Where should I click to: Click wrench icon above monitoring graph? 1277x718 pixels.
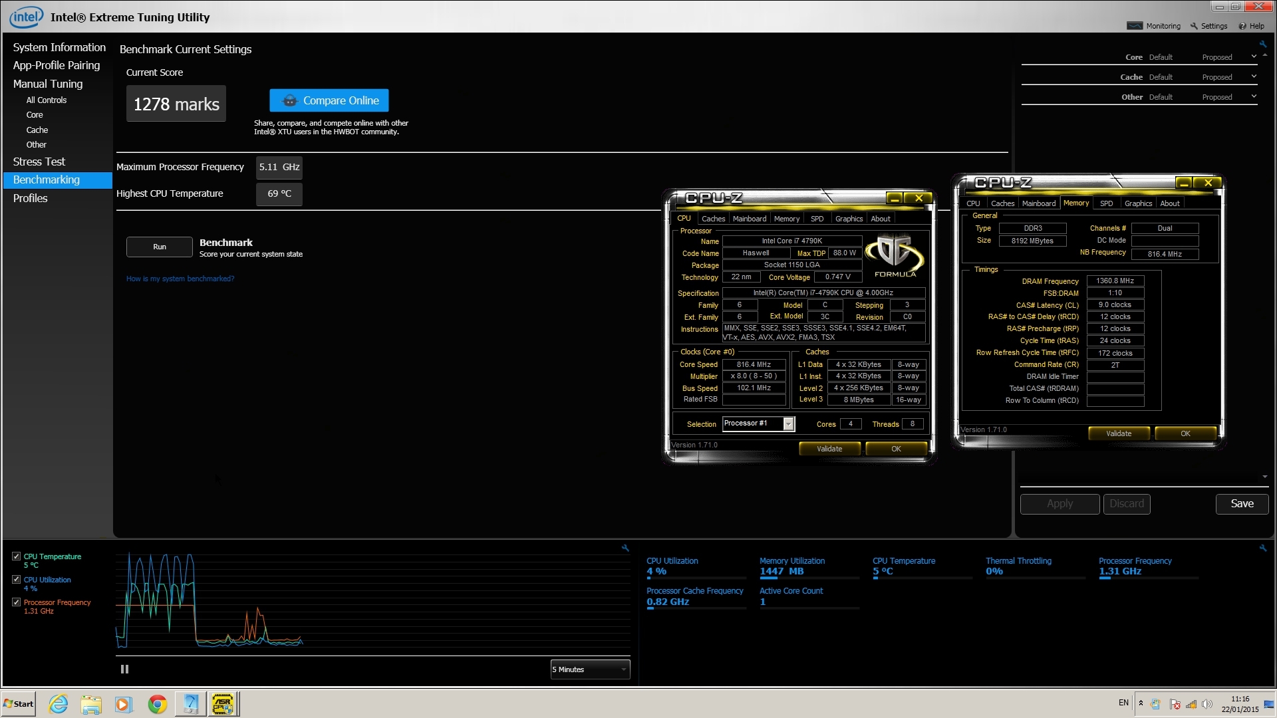[625, 548]
